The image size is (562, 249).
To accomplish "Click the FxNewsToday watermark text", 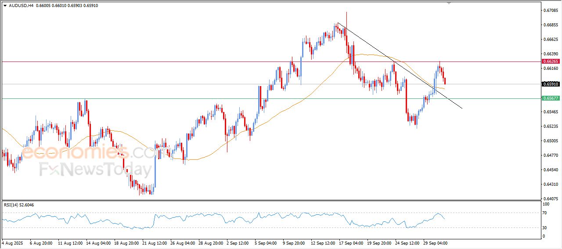I will [95, 170].
